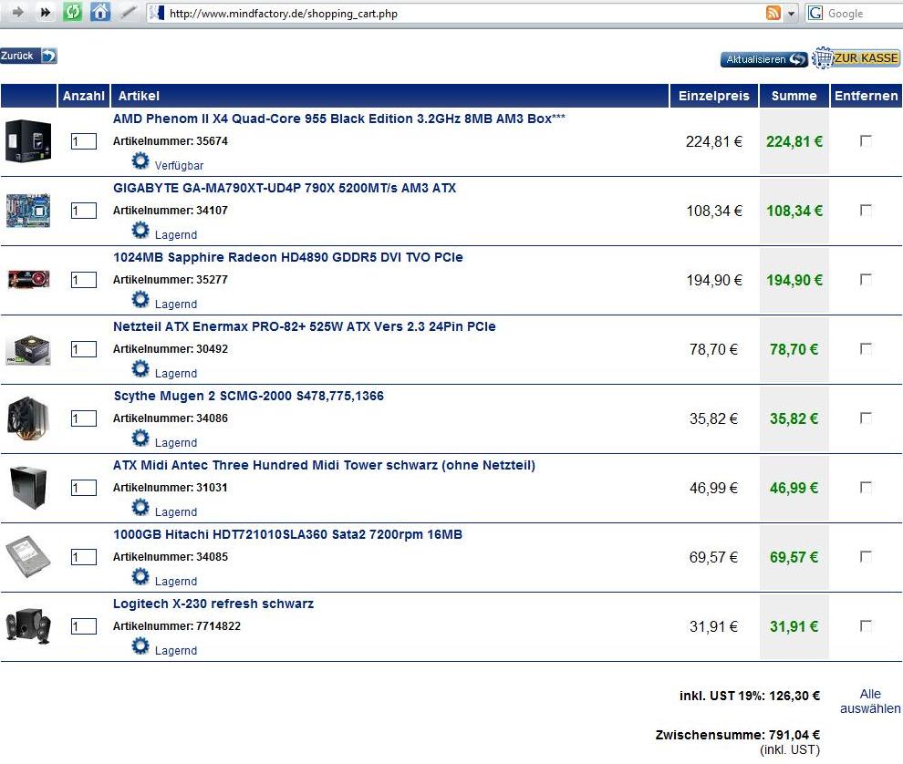This screenshot has height=764, width=903.
Task: Tick remove checkbox for Logitech X-230
Action: (866, 625)
